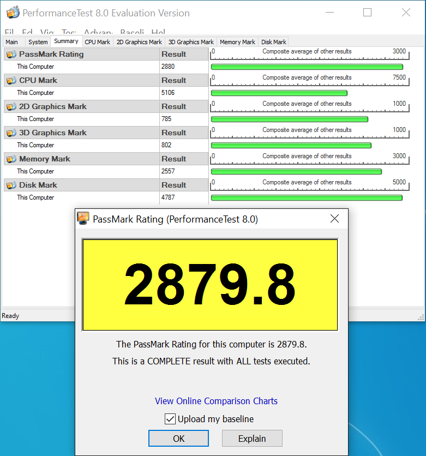
Task: Select the 802 3D Graphics result value
Action: coord(166,145)
